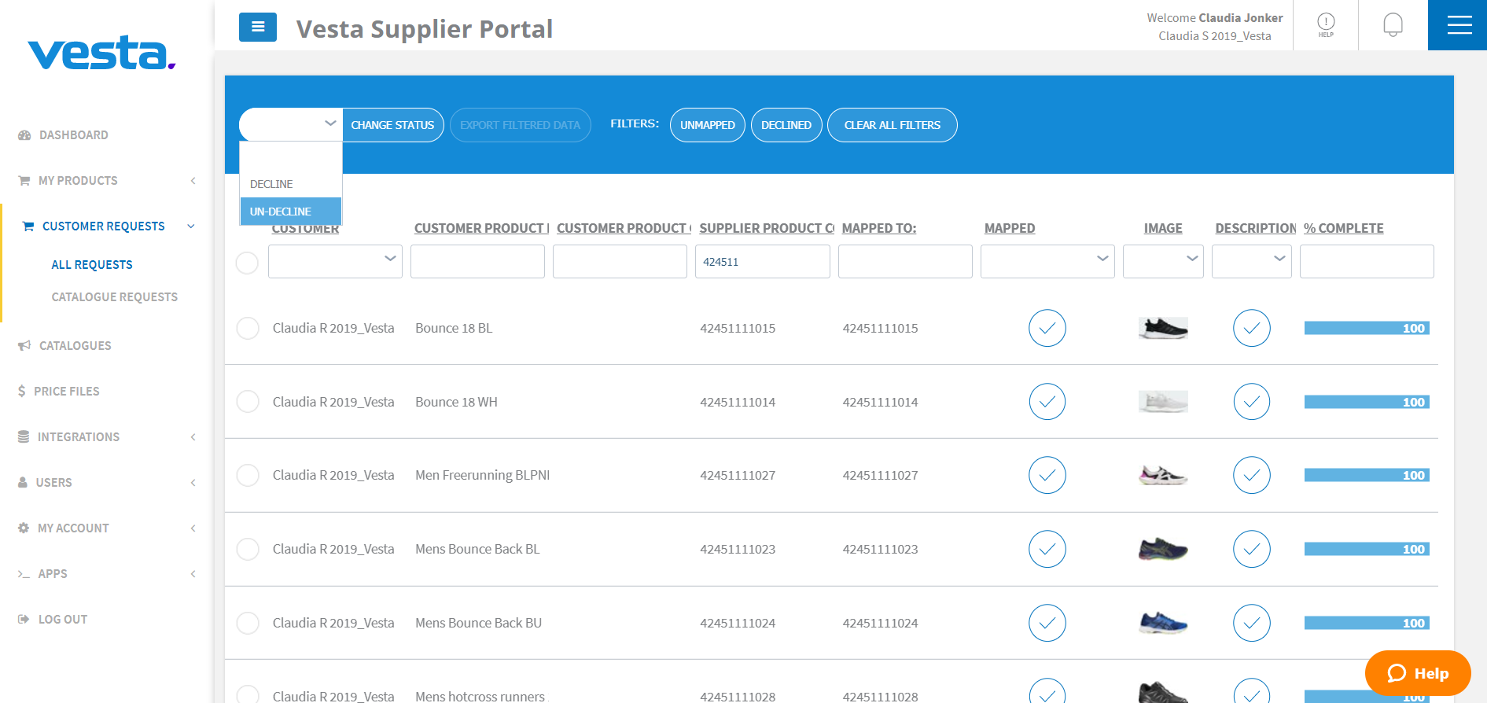Click the Change Status button
The image size is (1487, 703).
[393, 125]
